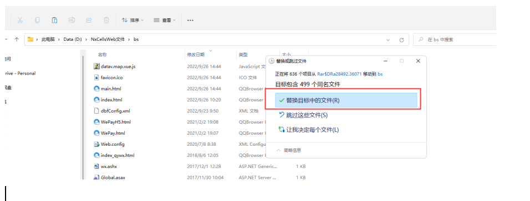Click the wx.ashx file icon
The height and width of the screenshot is (201, 530).
(x=96, y=166)
